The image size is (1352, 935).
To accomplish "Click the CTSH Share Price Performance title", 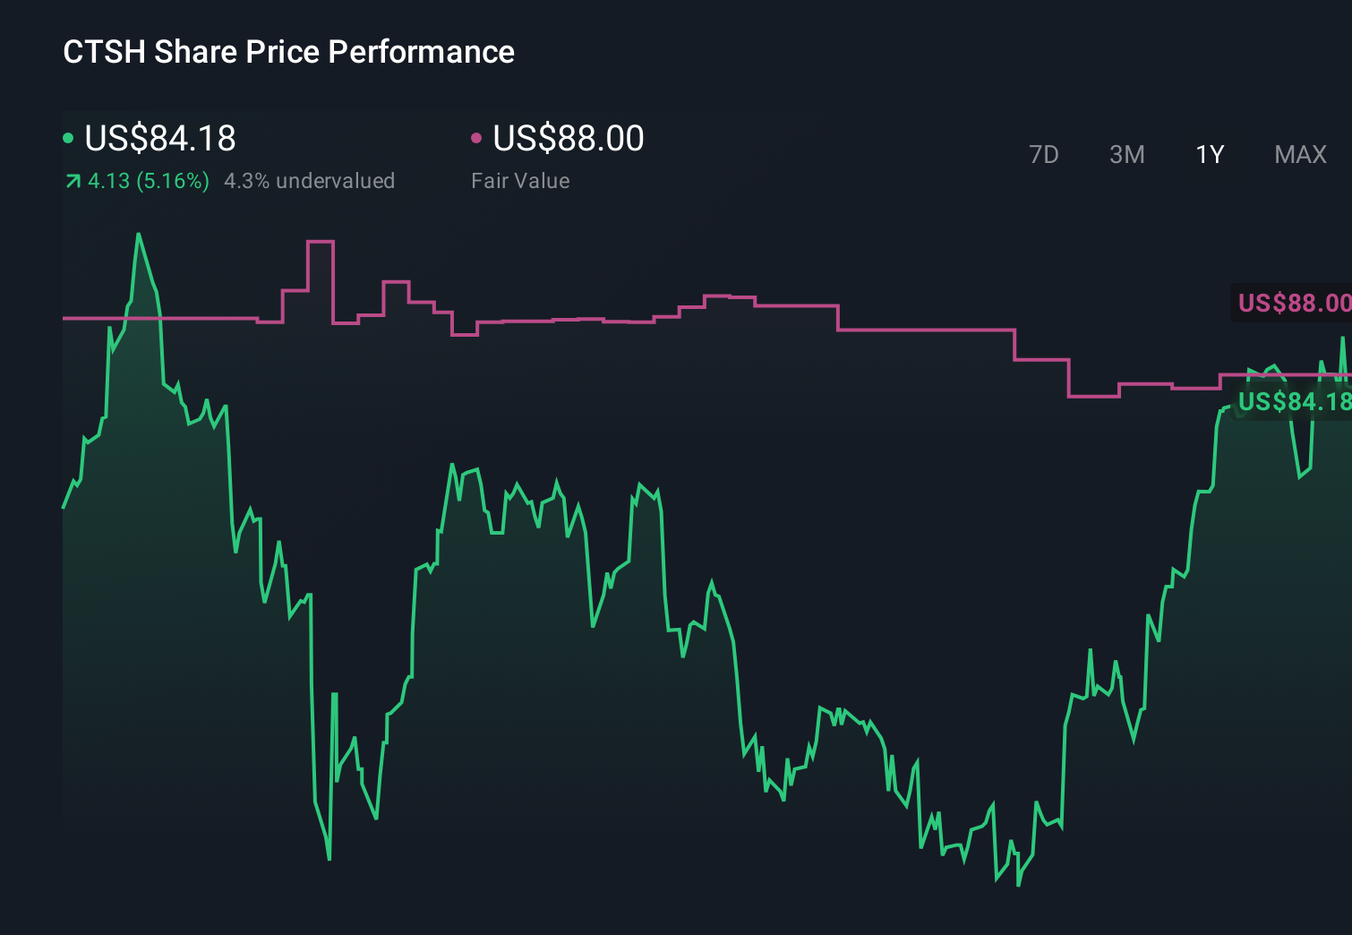I will pyautogui.click(x=288, y=52).
